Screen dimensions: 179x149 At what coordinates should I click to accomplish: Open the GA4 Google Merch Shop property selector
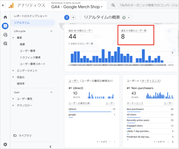click(x=77, y=7)
